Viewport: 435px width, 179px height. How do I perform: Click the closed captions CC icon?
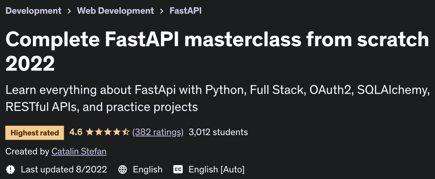click(178, 169)
